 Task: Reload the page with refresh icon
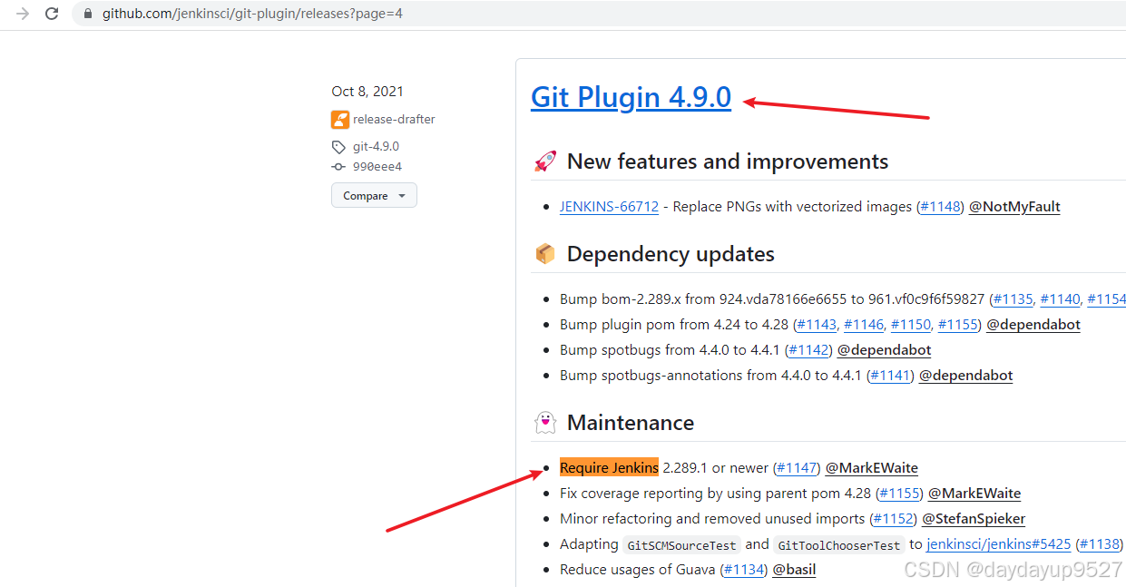coord(52,14)
